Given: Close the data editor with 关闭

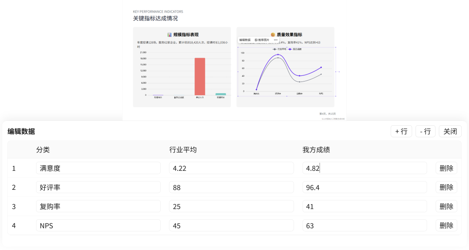Looking at the screenshot, I should (450, 131).
